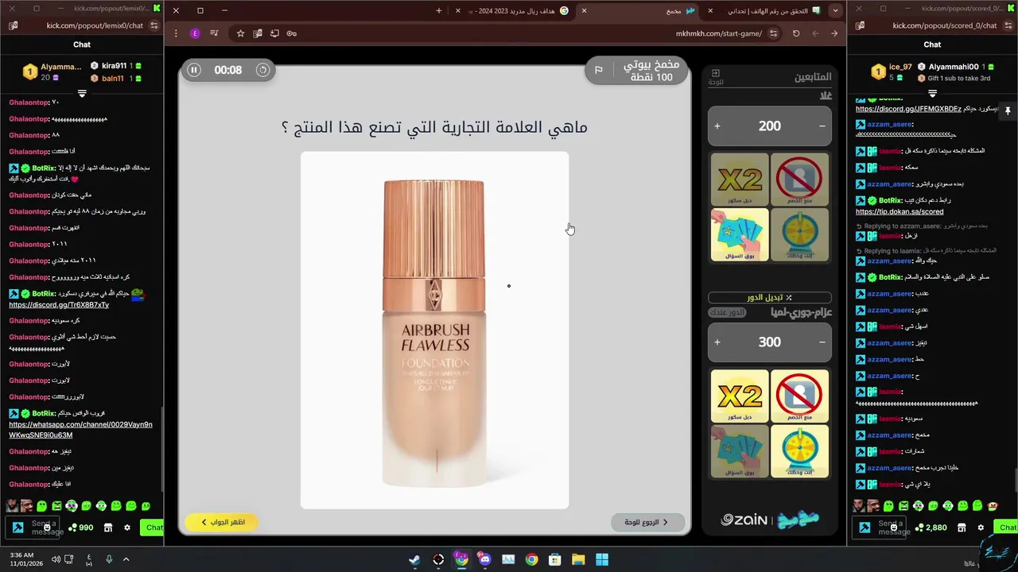Image resolution: width=1018 pixels, height=572 pixels.
Task: Click green Chat button in left chat
Action: pos(153,528)
